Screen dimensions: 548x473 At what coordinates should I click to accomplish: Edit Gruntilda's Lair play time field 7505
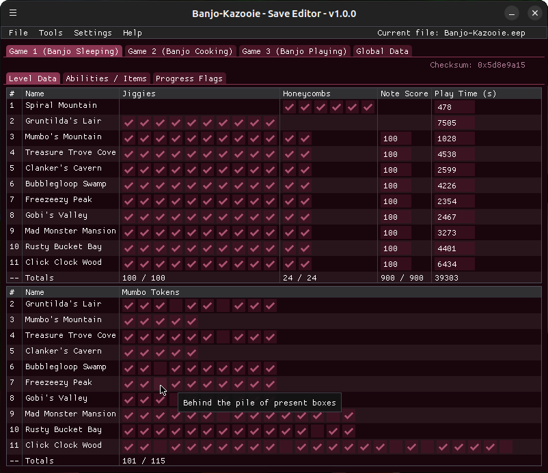click(x=454, y=123)
